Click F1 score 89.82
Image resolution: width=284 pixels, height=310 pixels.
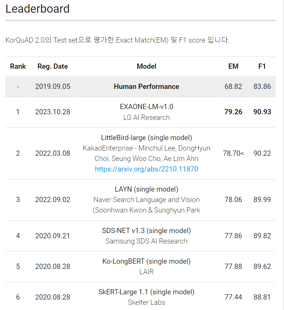[x=262, y=236]
